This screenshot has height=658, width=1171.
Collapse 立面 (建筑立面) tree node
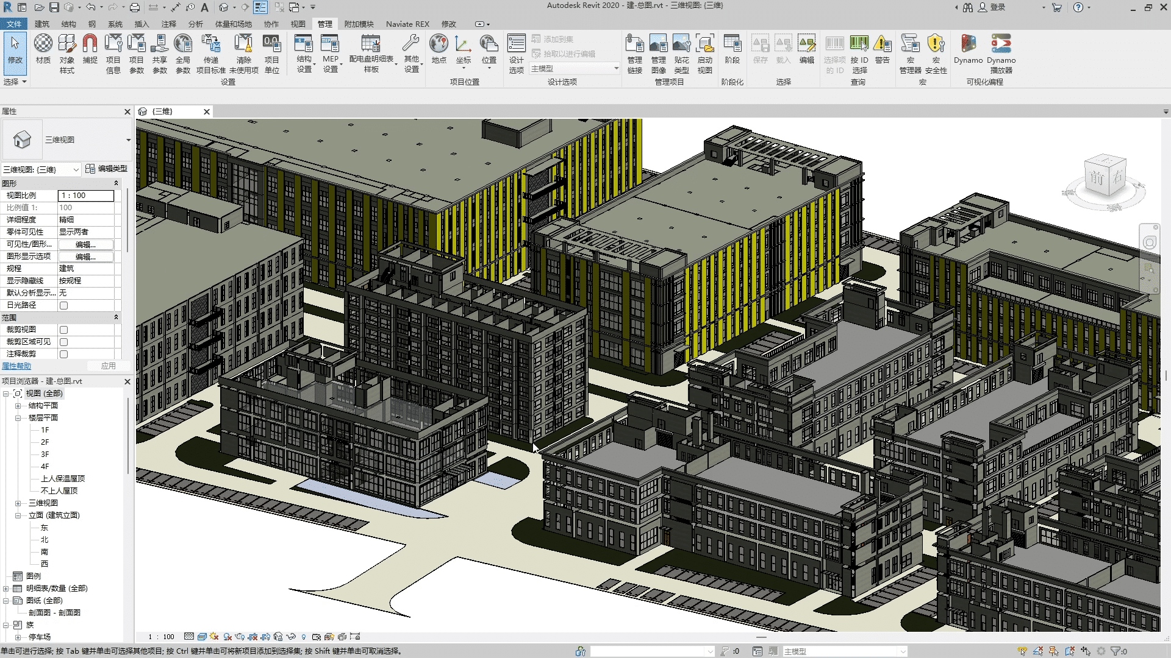pos(18,515)
